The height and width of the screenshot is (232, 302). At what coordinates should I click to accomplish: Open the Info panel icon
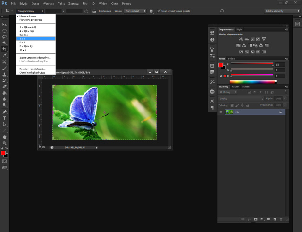click(212, 40)
